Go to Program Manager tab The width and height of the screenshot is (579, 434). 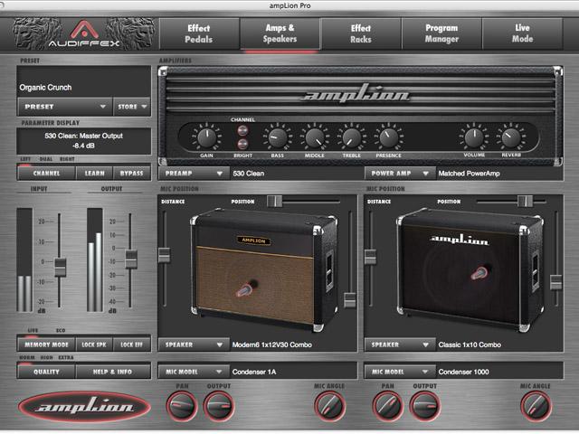(x=441, y=33)
